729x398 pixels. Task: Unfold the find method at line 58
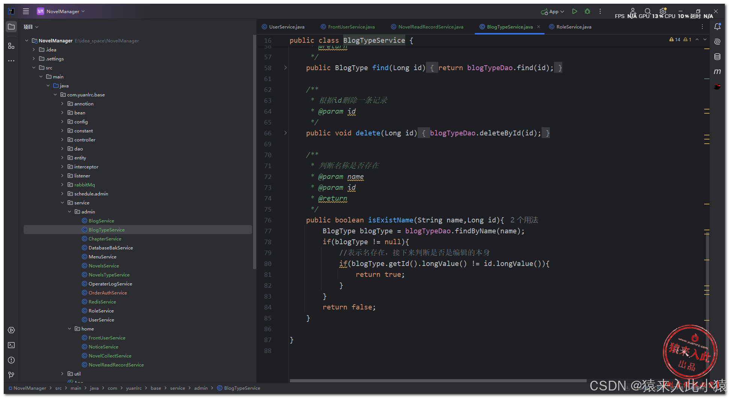[x=285, y=68]
